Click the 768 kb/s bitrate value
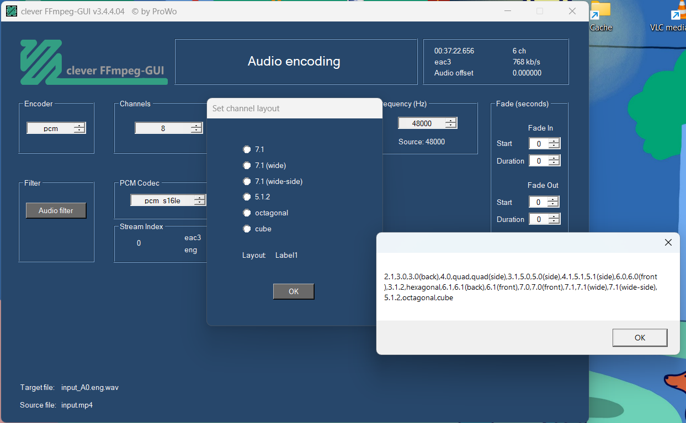Screen dimensions: 686x423 click(x=527, y=62)
